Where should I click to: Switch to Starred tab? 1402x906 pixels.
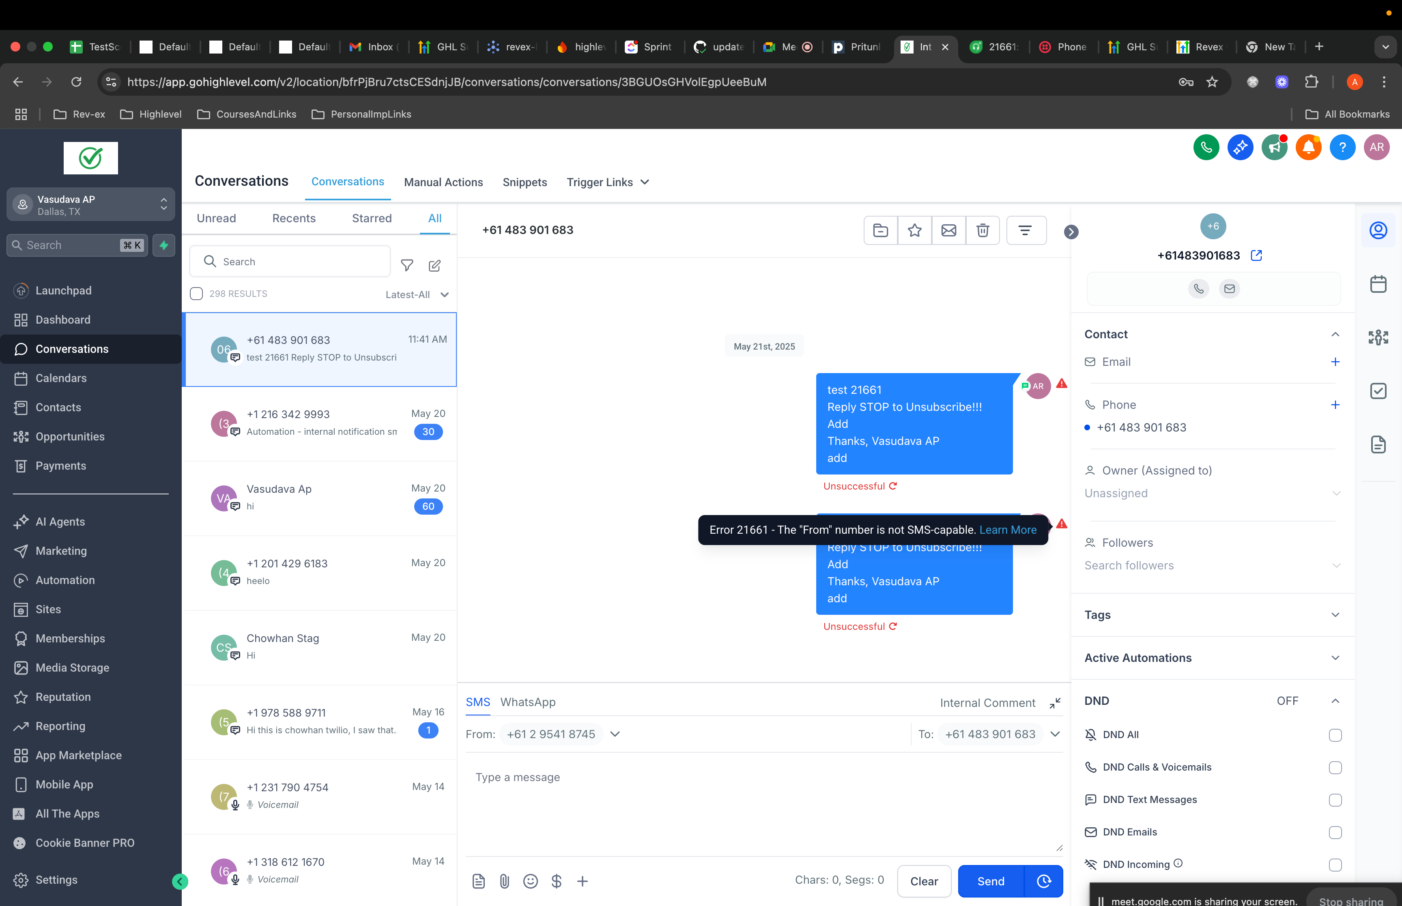click(372, 218)
